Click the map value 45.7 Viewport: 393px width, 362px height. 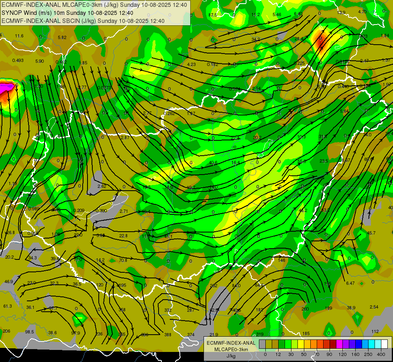tap(371, 233)
